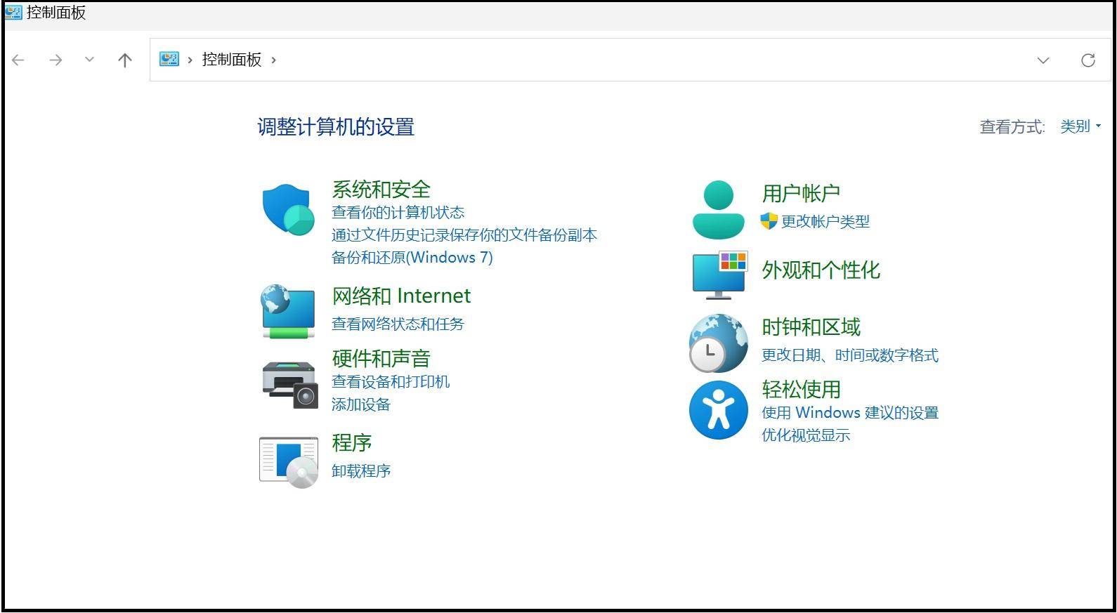Go up one level with Up arrow
The height and width of the screenshot is (613, 1117).
[x=125, y=60]
